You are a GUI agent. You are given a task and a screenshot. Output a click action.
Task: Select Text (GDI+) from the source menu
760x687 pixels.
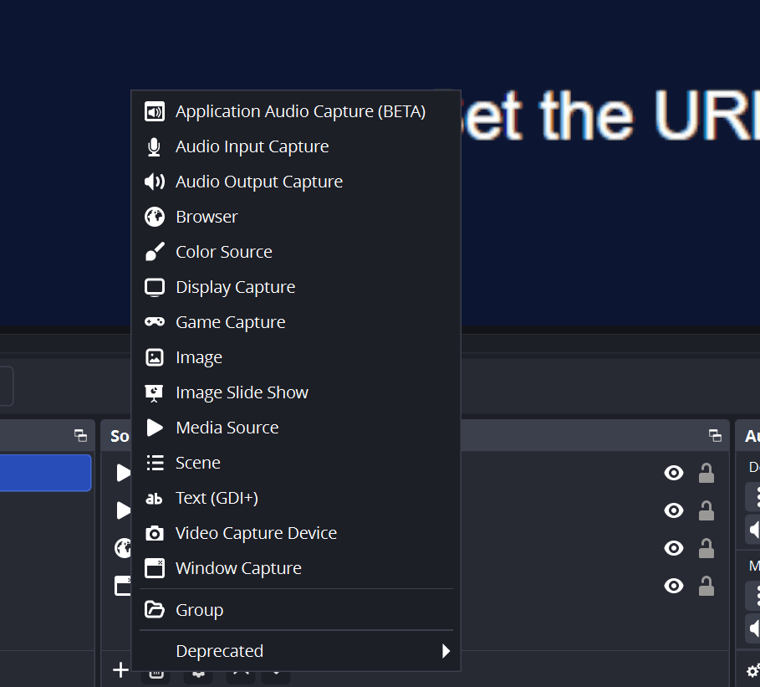pos(217,498)
